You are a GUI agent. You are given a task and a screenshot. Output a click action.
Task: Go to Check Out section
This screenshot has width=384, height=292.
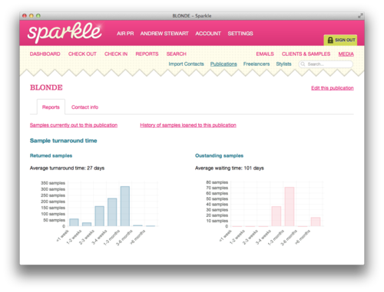(x=82, y=54)
